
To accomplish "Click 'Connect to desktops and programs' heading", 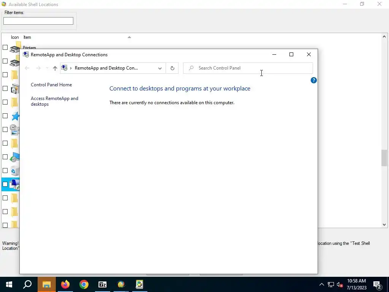I will tap(180, 88).
